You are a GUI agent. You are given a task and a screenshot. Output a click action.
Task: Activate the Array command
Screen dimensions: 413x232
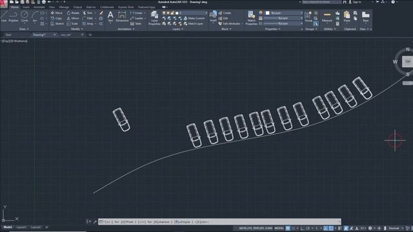[x=88, y=24]
